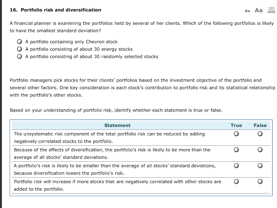
Task: Mark the unsystematic risk statement as False
Action: pyautogui.click(x=260, y=134)
